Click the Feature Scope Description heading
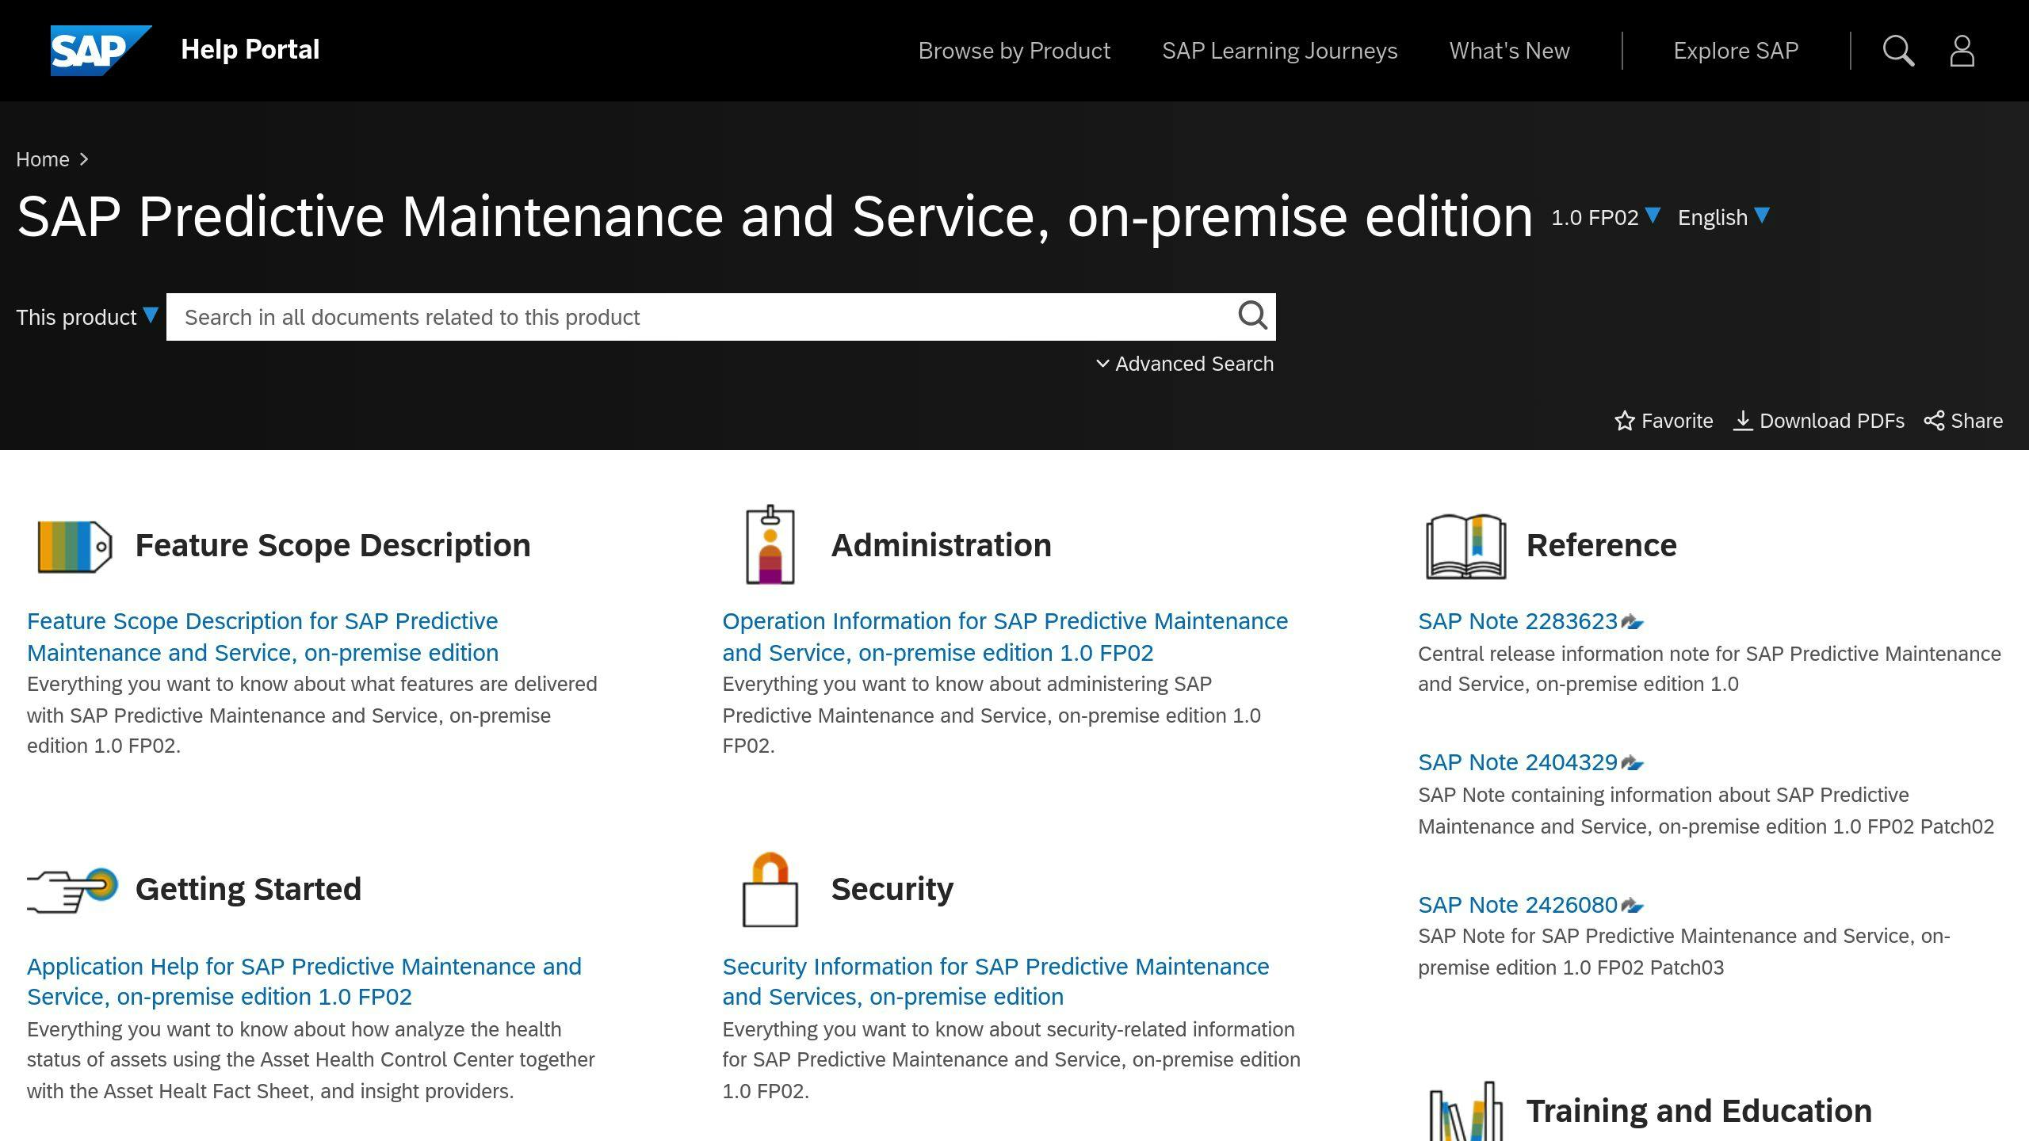 pos(333,545)
